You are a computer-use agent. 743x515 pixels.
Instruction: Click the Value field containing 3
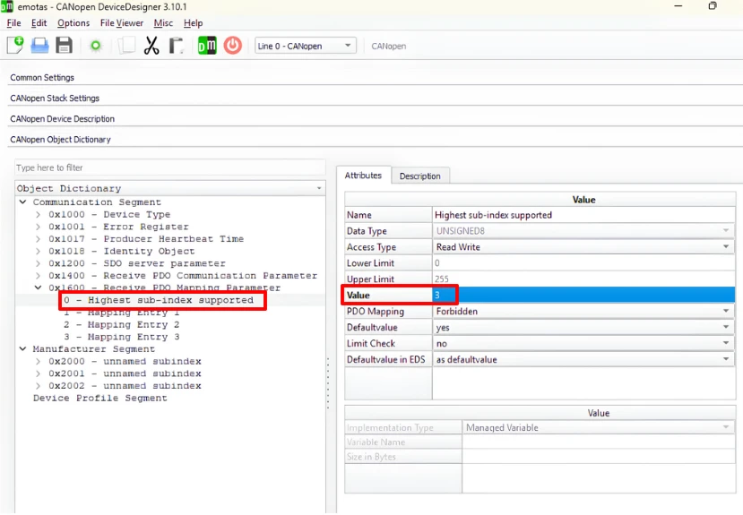point(583,295)
